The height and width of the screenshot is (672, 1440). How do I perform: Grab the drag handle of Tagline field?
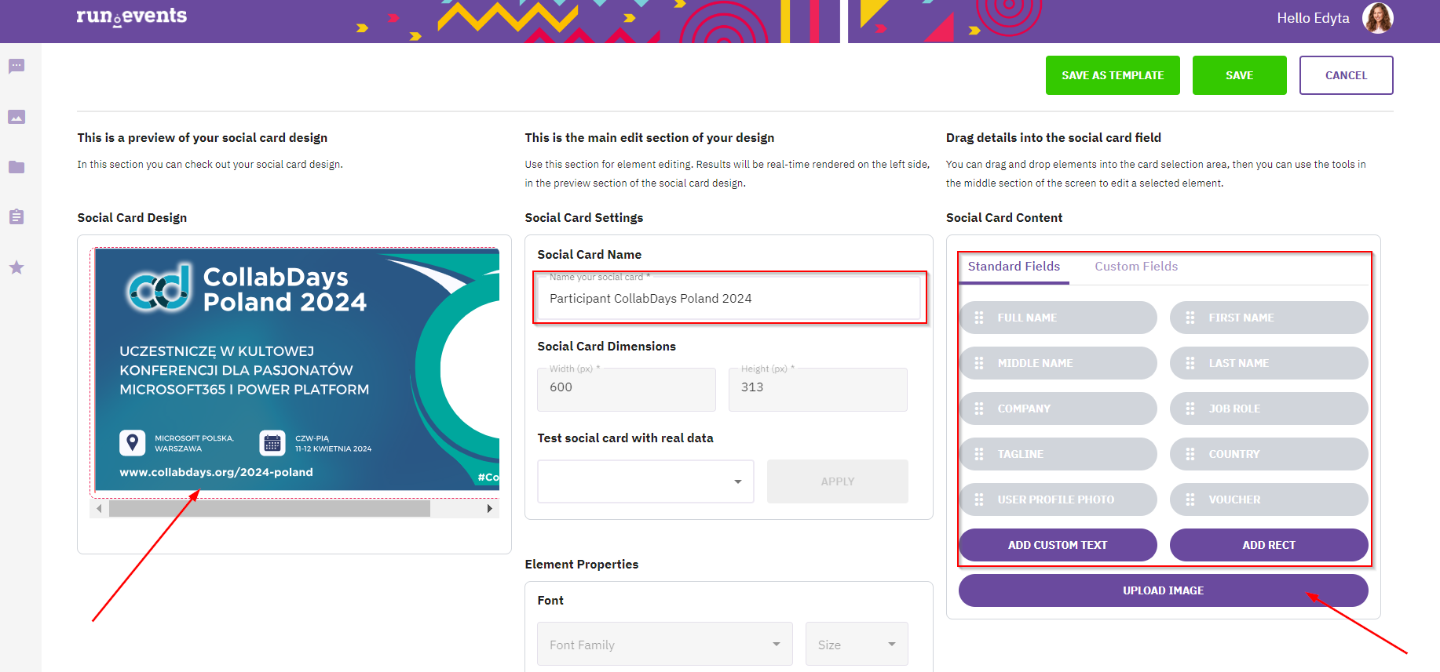click(979, 454)
